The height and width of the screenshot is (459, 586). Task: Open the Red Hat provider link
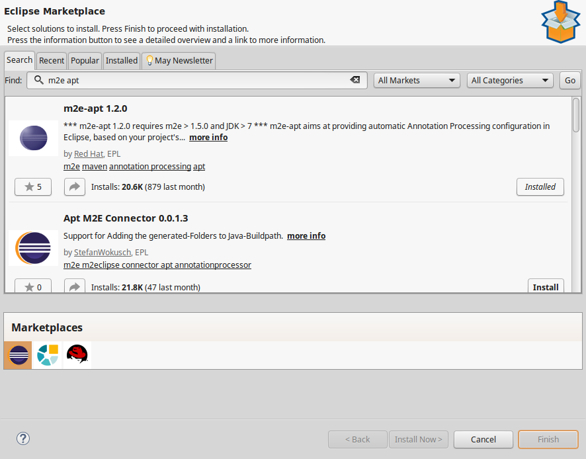89,153
